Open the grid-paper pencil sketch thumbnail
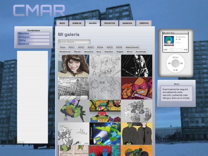Viewport: 208px width, 156px height. [105, 66]
